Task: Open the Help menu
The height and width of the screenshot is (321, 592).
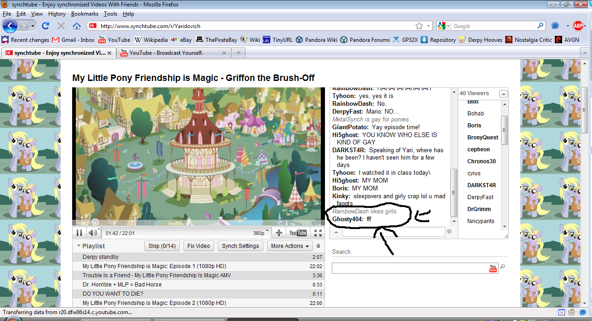Action: coord(129,14)
